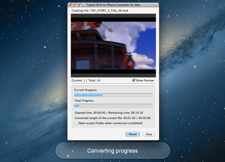Click the Converted length 00:01:50 / 00:05:00 text
Screen dimensions: 225x162
(112, 118)
